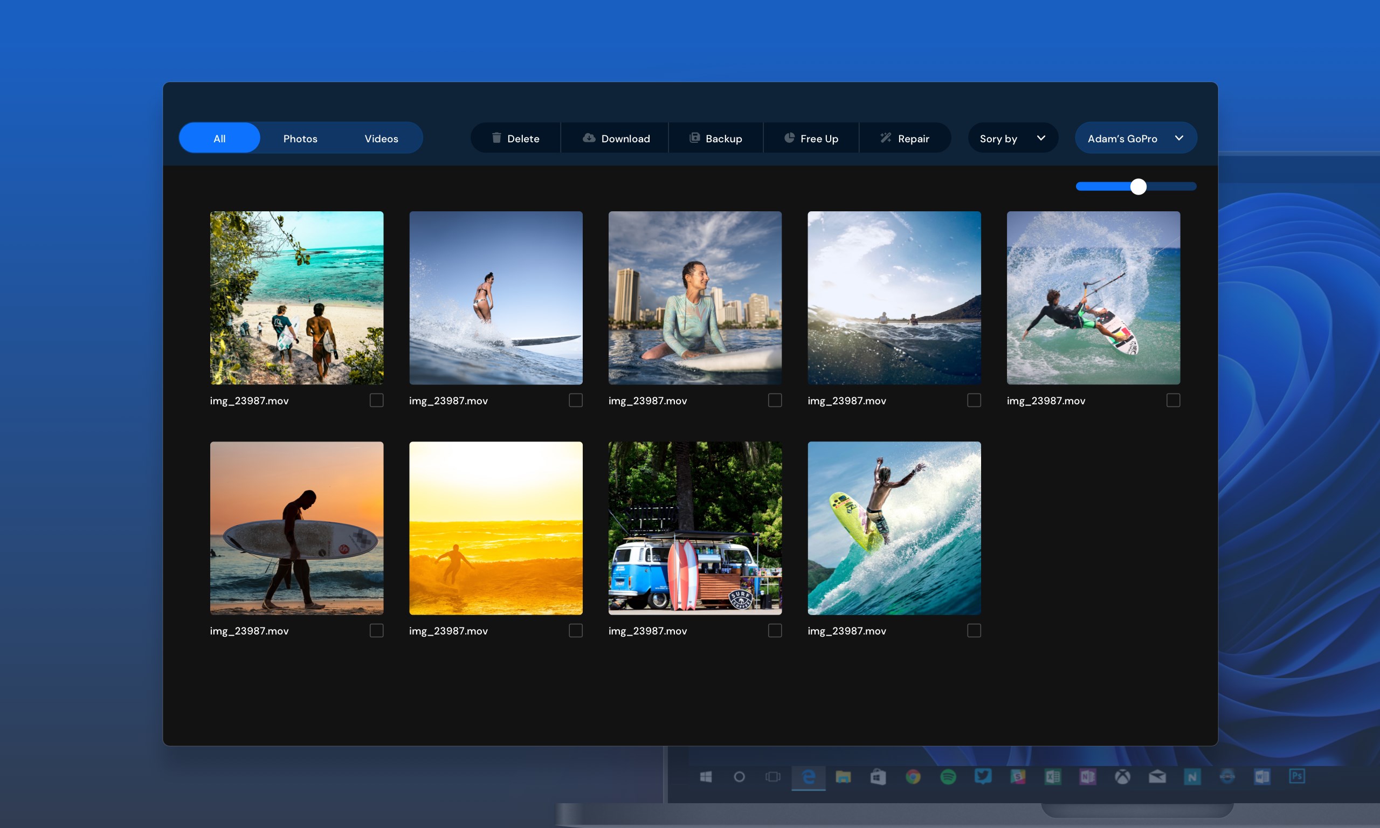Click the thumbnail size slider handle
Image resolution: width=1380 pixels, height=828 pixels.
click(x=1138, y=187)
